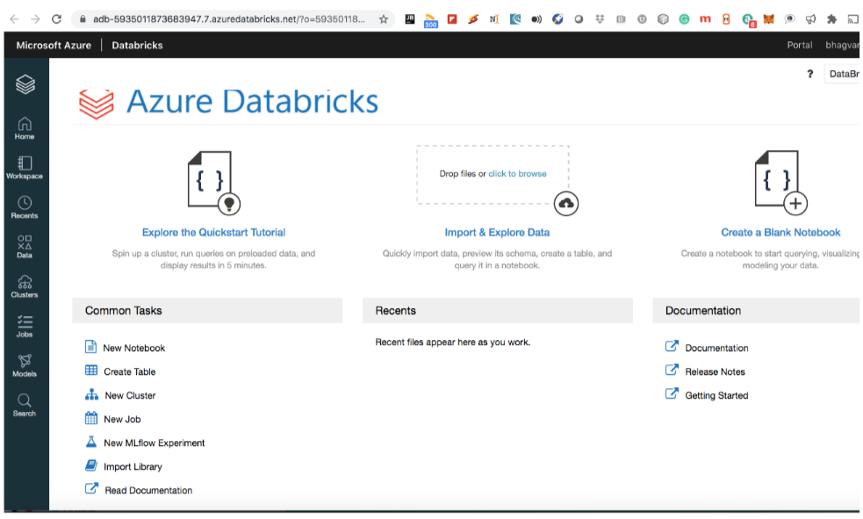
Task: Open Create a Blank Notebook link
Action: click(x=780, y=232)
